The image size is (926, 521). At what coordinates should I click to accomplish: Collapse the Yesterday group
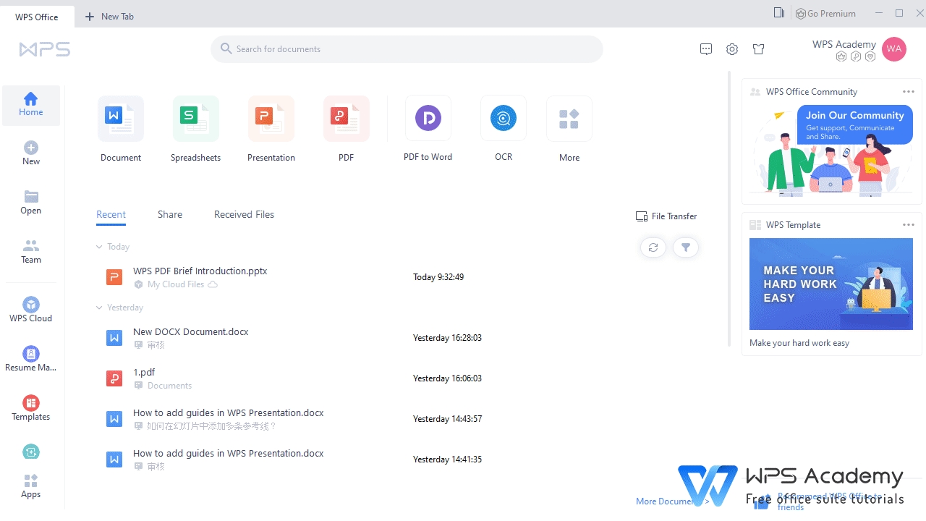99,307
